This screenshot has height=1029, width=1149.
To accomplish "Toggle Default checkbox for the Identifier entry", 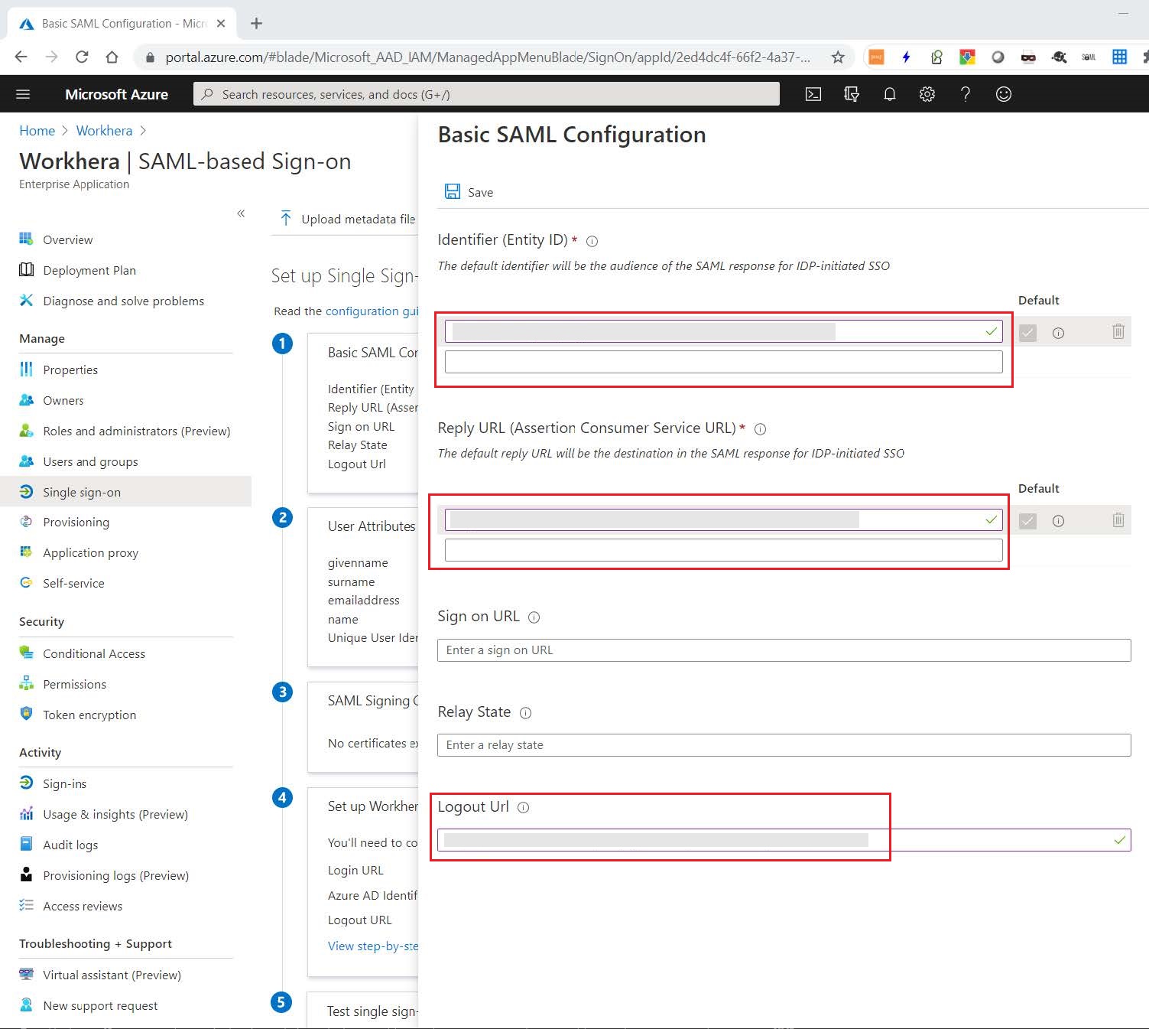I will click(x=1028, y=333).
